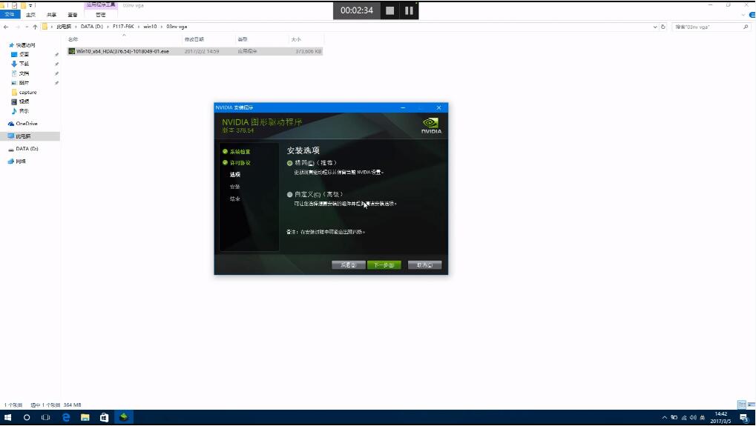Switch to the 查看 ribbon tab
Screen dimensions: 756x426
[x=72, y=15]
